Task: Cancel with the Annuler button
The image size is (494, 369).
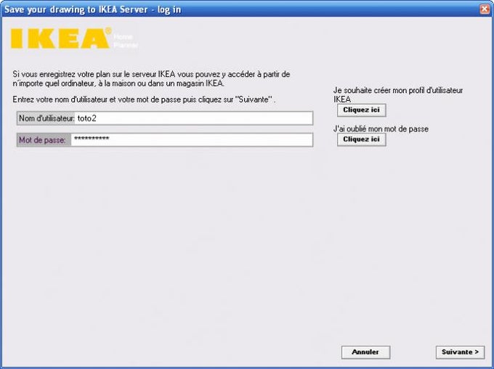Action: [x=365, y=352]
